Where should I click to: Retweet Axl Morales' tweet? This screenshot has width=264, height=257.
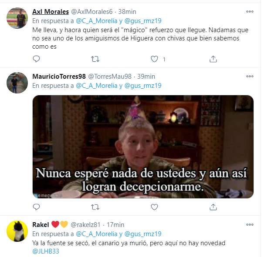(95, 59)
